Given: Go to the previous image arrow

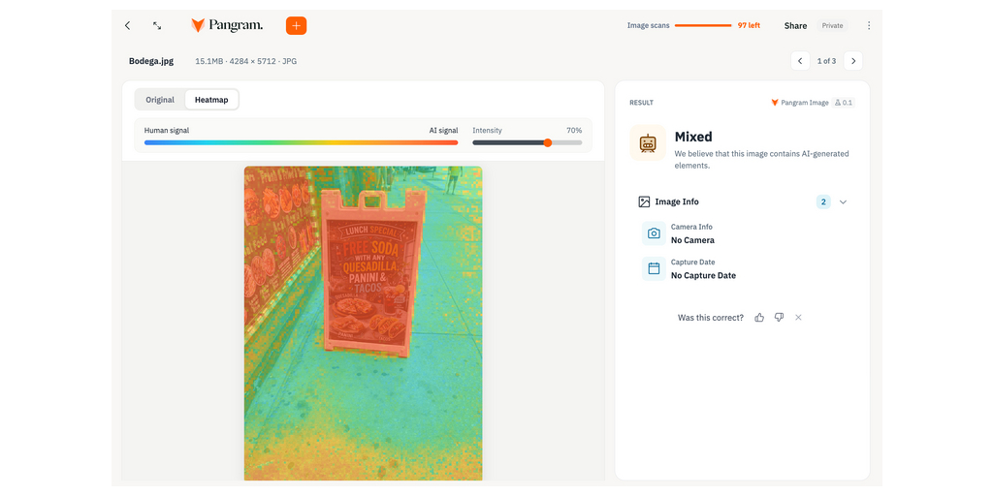Looking at the screenshot, I should pyautogui.click(x=800, y=61).
